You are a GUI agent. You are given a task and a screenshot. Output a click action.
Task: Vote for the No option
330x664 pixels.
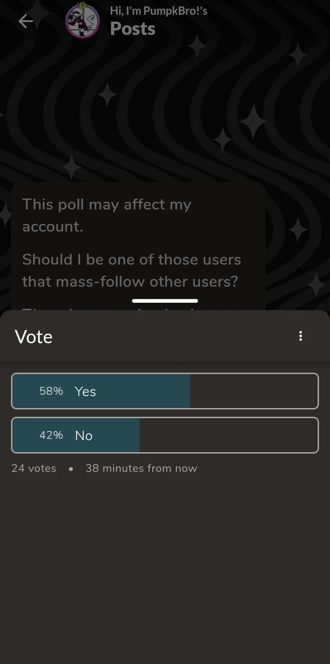click(x=165, y=435)
